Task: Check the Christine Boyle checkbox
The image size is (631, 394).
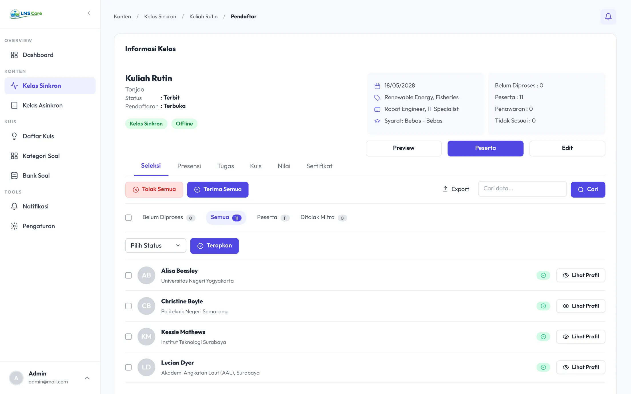Action: (128, 306)
